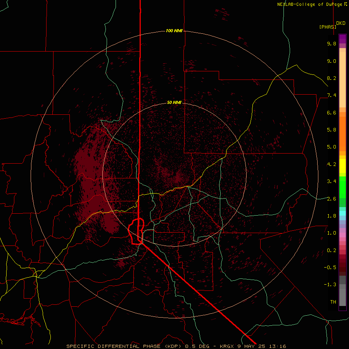Viewport: 349px width, 349px height.
Task: Click the 3.4 value on the color scale
Action: click(332, 181)
